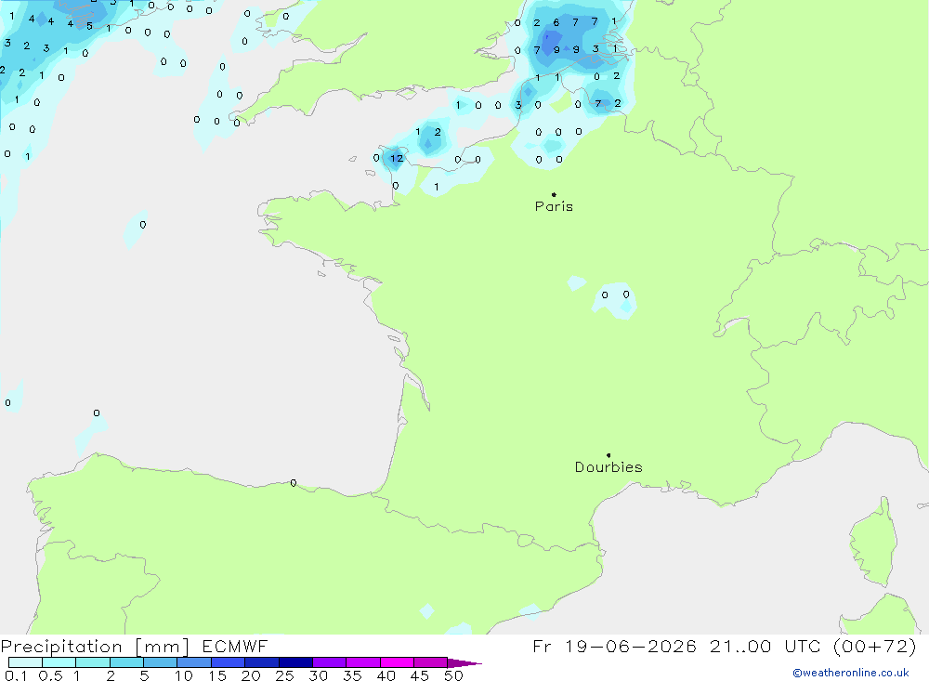
Task: Click the '35' legend scale label
Action: pos(352,675)
